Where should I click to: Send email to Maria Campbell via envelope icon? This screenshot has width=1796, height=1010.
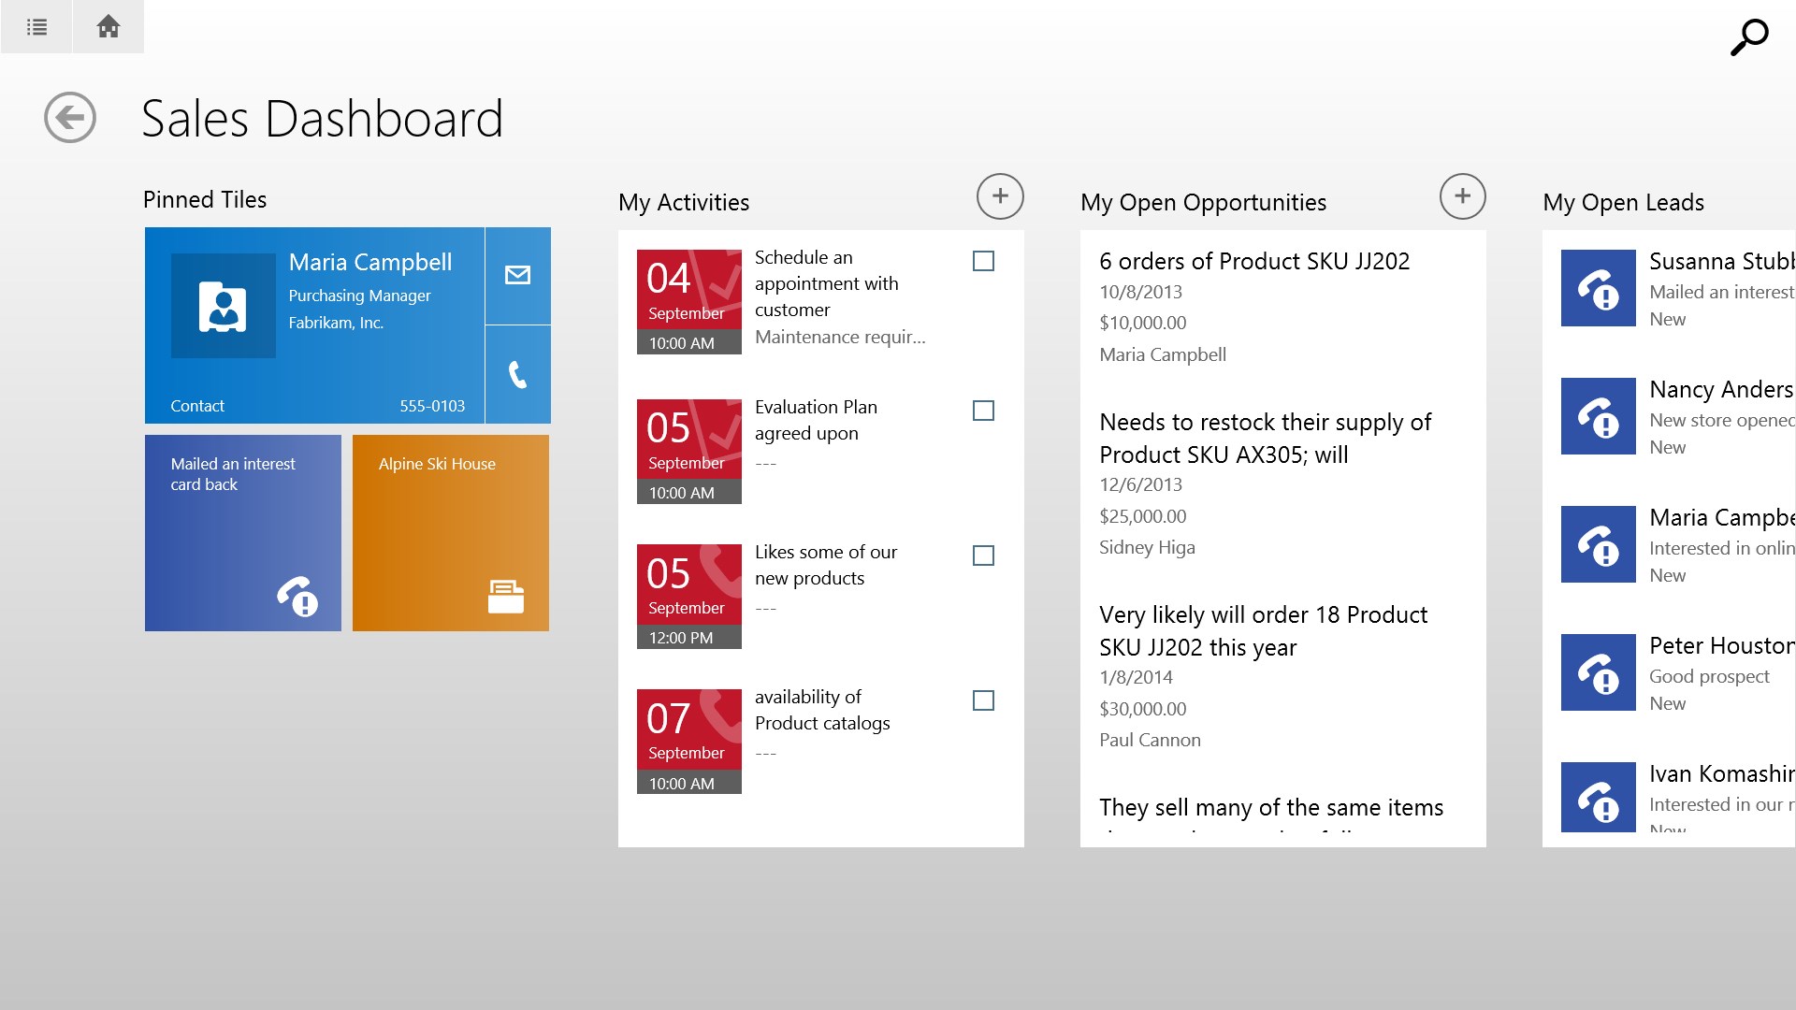(517, 275)
